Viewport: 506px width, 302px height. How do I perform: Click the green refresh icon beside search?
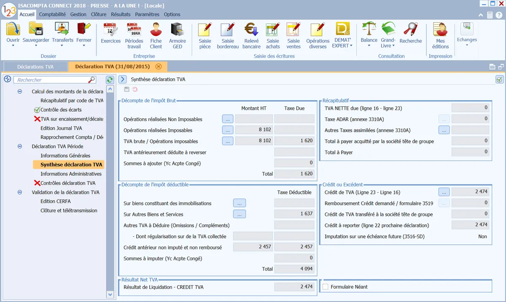click(110, 80)
